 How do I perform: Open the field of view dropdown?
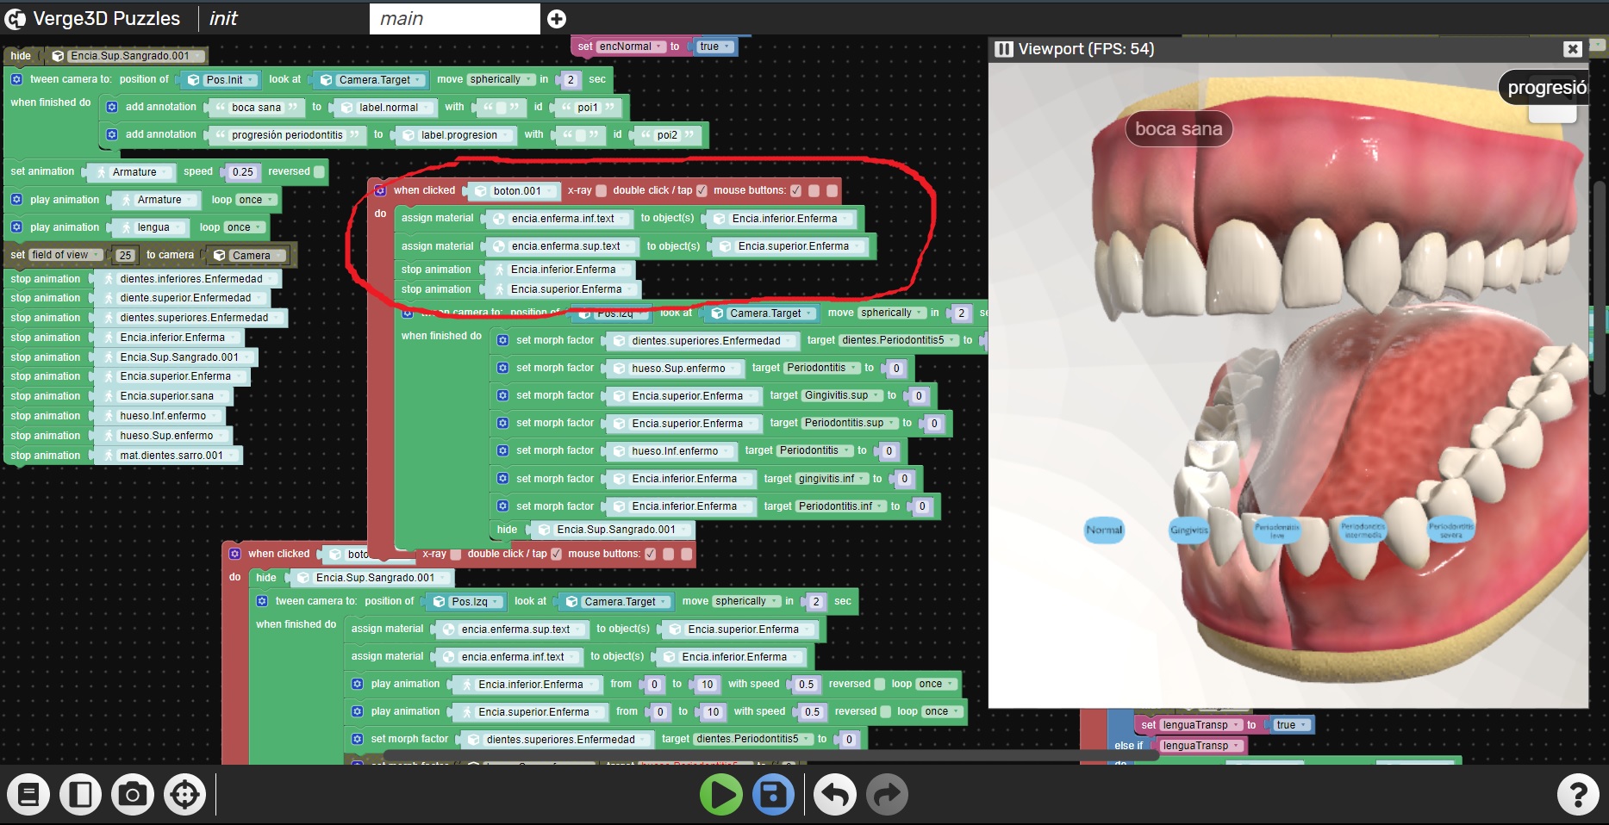click(x=65, y=255)
